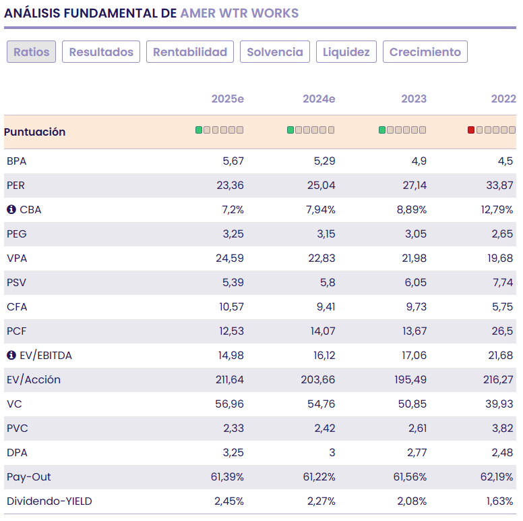The width and height of the screenshot is (523, 521).
Task: Click the 2024e column header
Action: 319,99
